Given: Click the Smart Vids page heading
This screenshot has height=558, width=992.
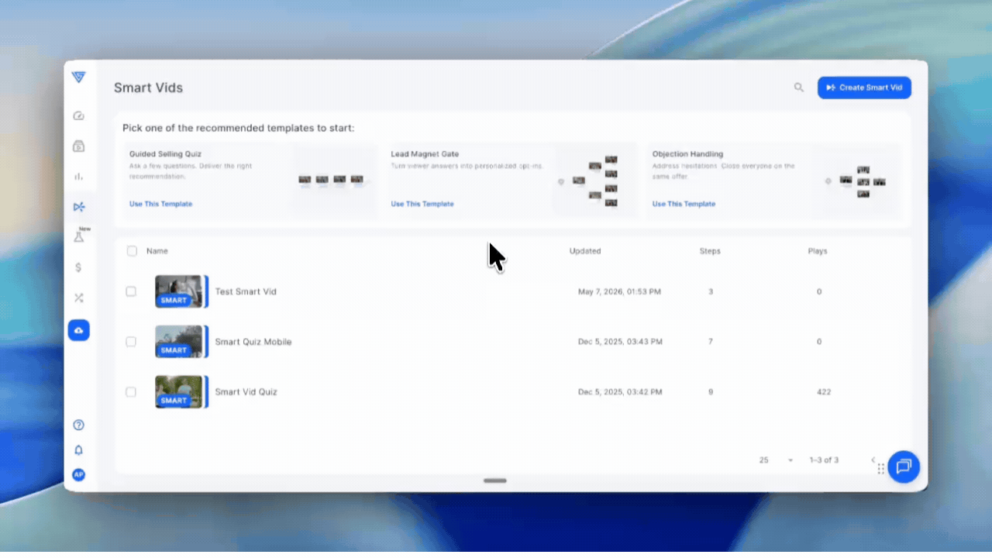Looking at the screenshot, I should pos(148,88).
